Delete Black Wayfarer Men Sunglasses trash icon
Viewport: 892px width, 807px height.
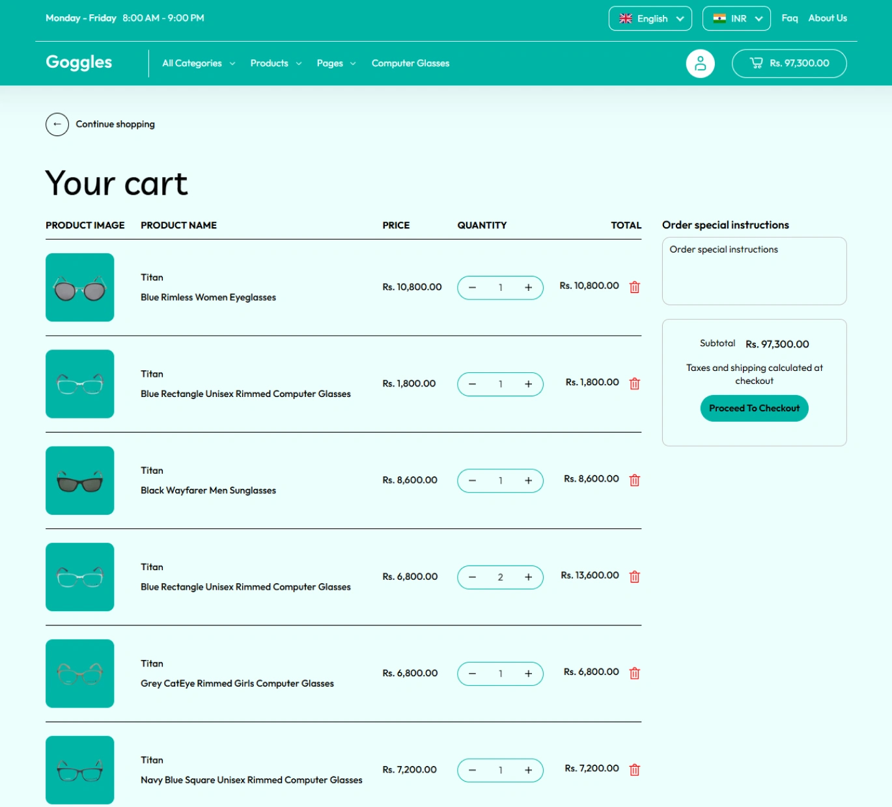(x=634, y=480)
